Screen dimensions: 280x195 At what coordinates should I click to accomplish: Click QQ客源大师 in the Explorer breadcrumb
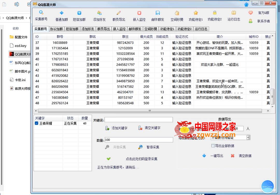[x=15, y=18]
